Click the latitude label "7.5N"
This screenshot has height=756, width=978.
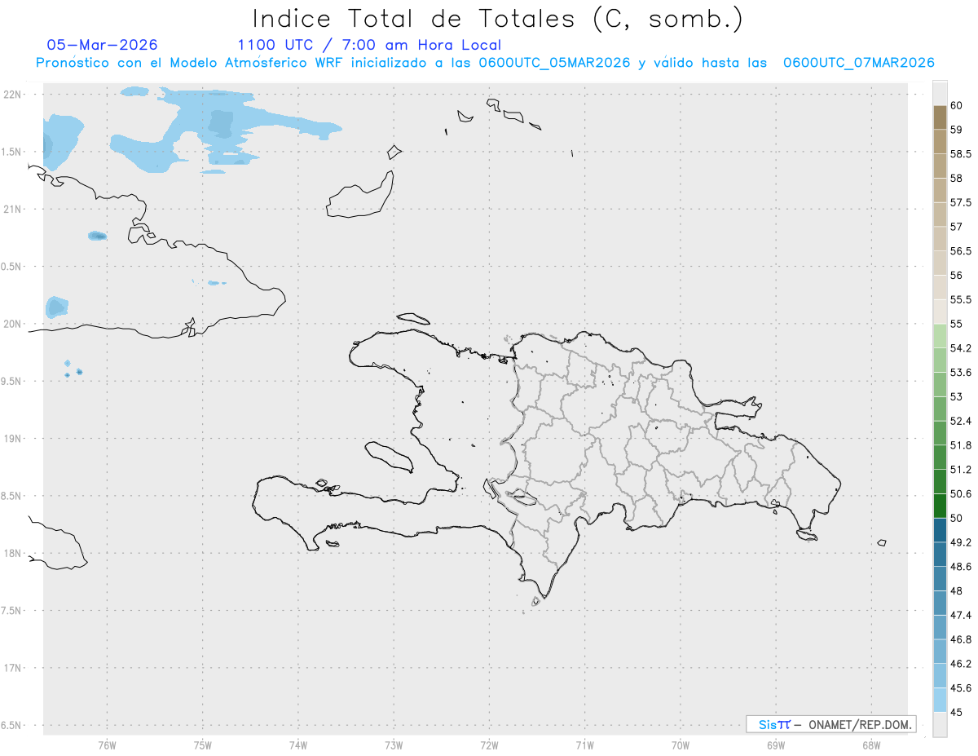point(12,611)
